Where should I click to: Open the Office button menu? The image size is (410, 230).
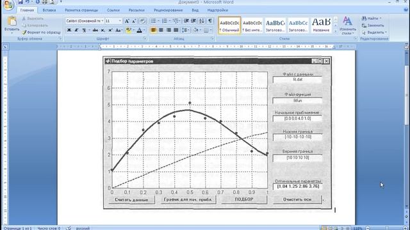8,4
